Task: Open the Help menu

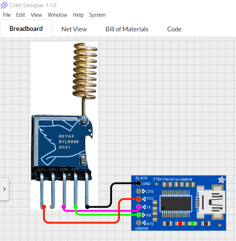Action: [x=78, y=15]
